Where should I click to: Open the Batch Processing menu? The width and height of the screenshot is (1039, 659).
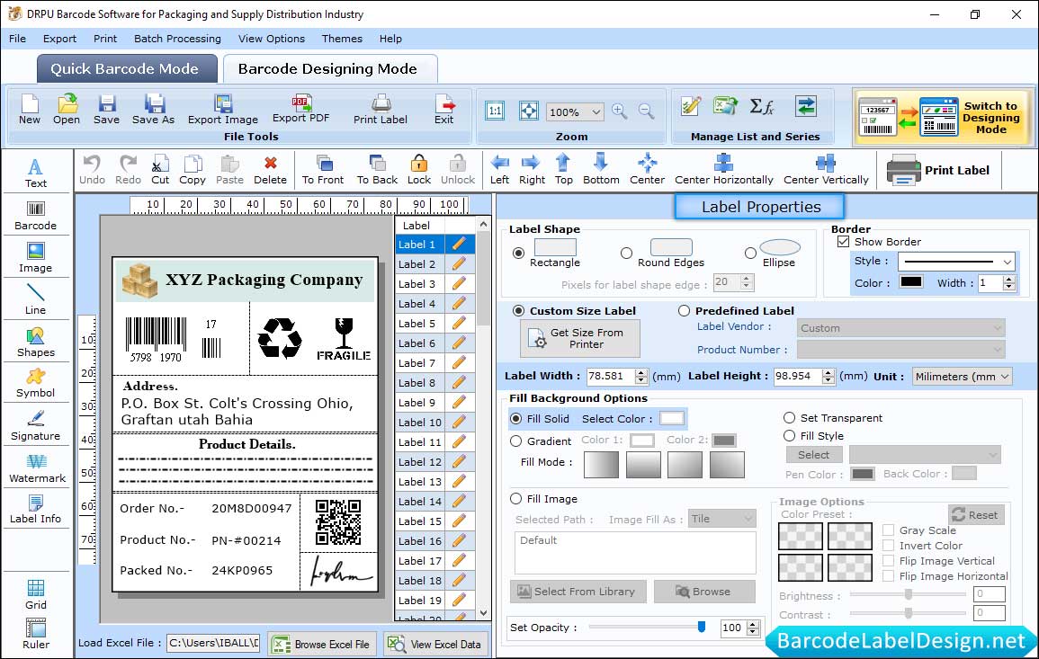[177, 39]
